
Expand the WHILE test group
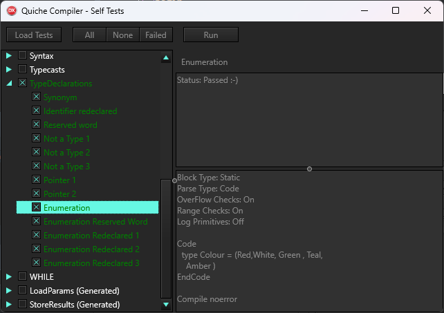pyautogui.click(x=9, y=276)
